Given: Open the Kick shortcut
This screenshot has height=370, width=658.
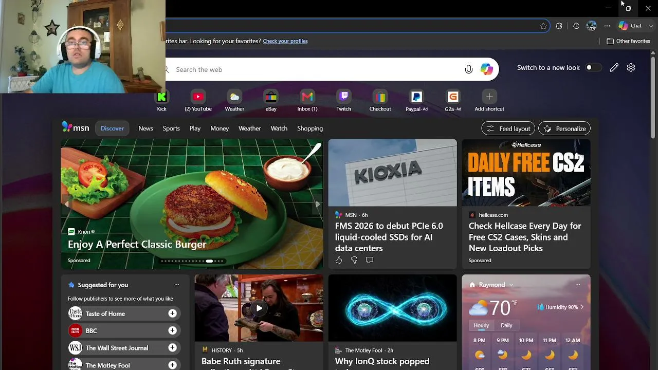Looking at the screenshot, I should [162, 100].
